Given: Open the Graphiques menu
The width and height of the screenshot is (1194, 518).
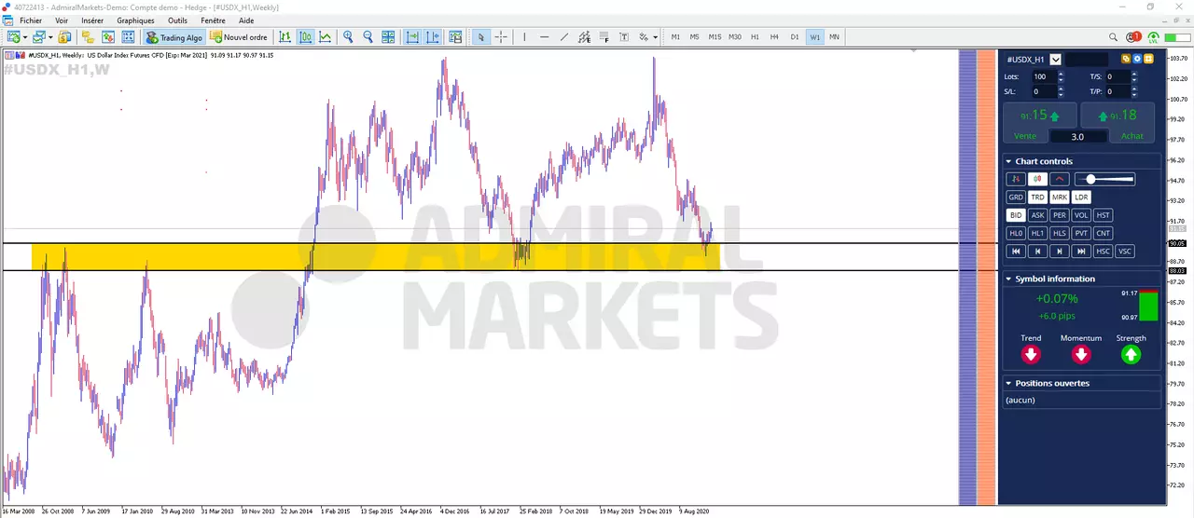Looking at the screenshot, I should (x=135, y=20).
